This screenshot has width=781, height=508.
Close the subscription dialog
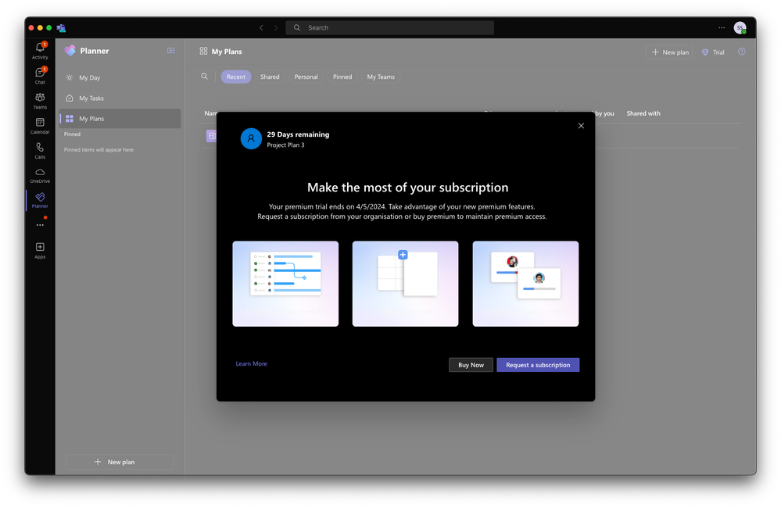point(581,126)
